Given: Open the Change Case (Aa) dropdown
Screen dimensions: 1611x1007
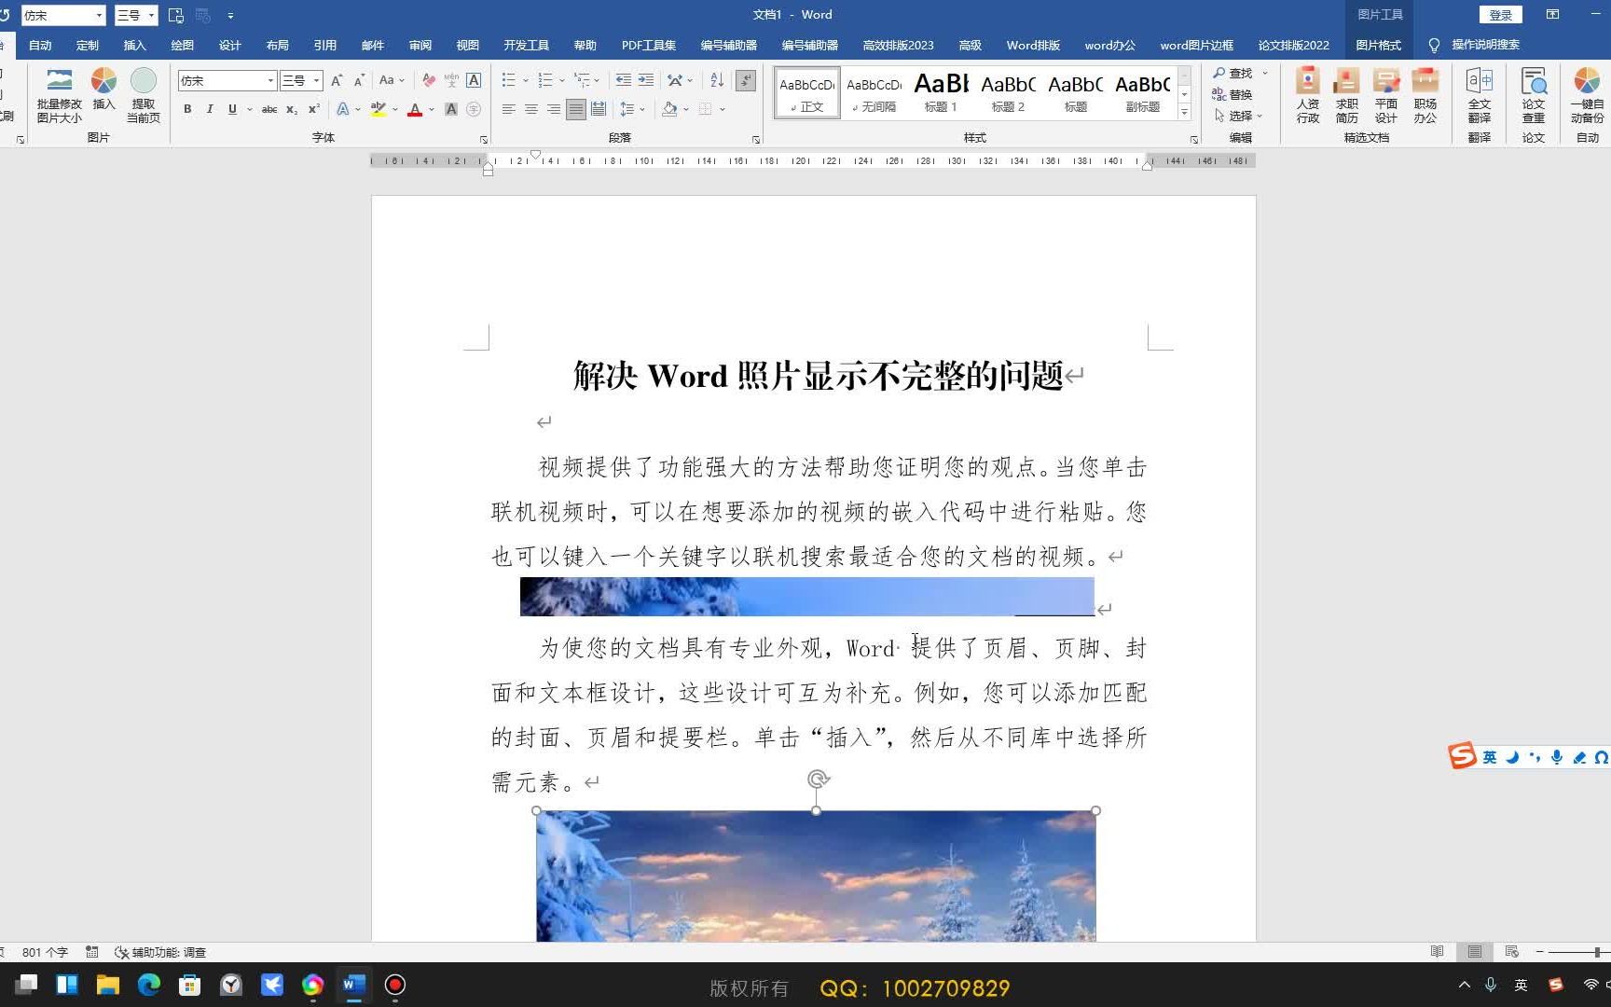Looking at the screenshot, I should point(392,80).
